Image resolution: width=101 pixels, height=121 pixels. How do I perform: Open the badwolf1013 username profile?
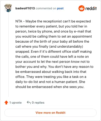tap(25, 8)
